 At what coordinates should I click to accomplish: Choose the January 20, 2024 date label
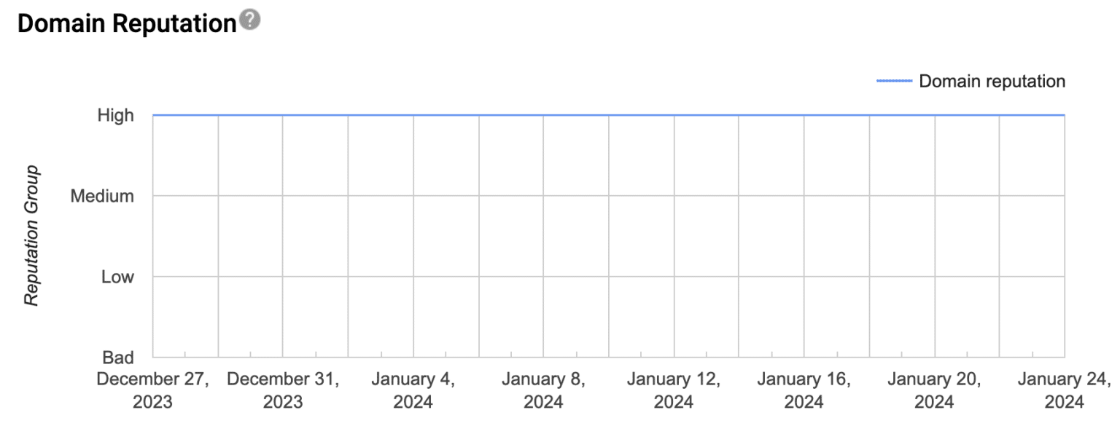pos(934,390)
